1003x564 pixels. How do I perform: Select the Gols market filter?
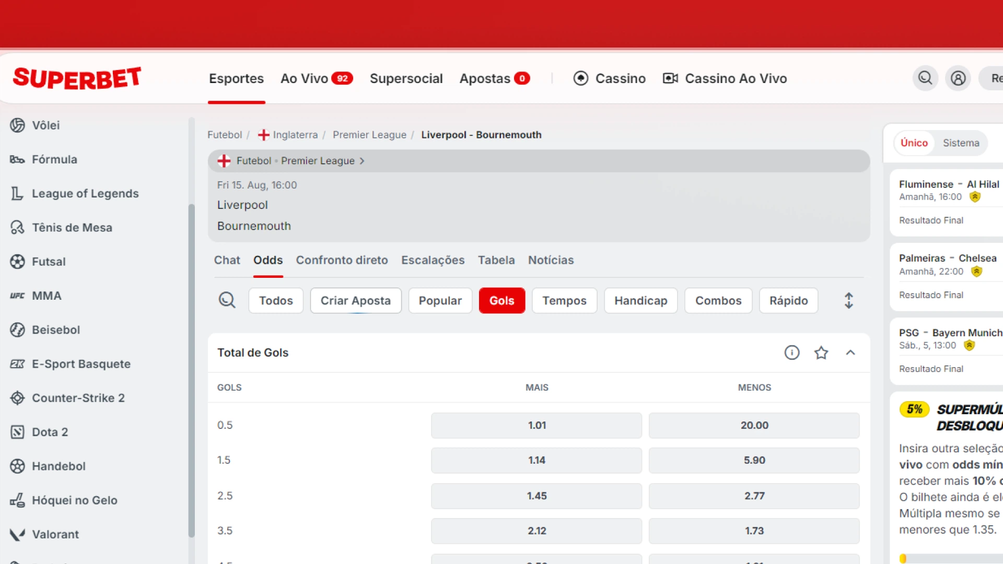pos(502,301)
